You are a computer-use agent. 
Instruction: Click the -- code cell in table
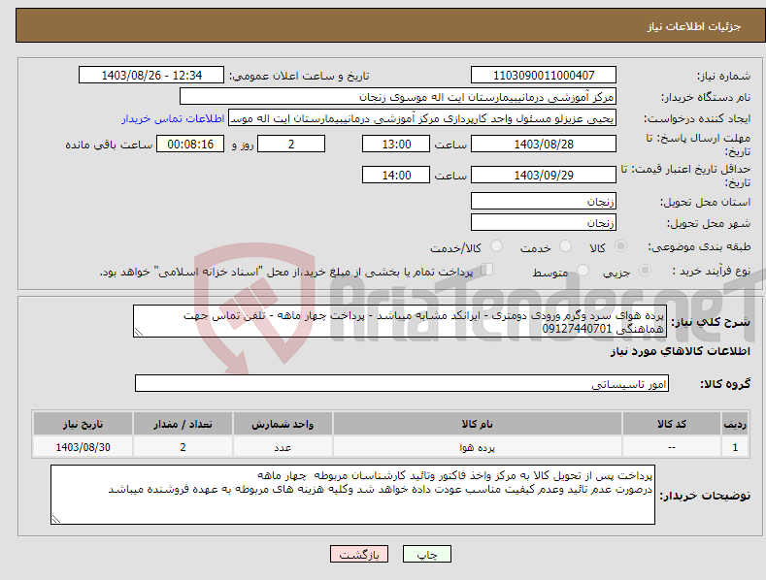(x=672, y=447)
